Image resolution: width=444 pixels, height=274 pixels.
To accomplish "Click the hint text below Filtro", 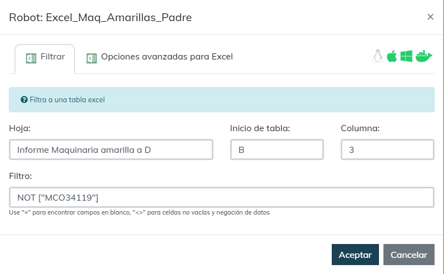I will 139,212.
